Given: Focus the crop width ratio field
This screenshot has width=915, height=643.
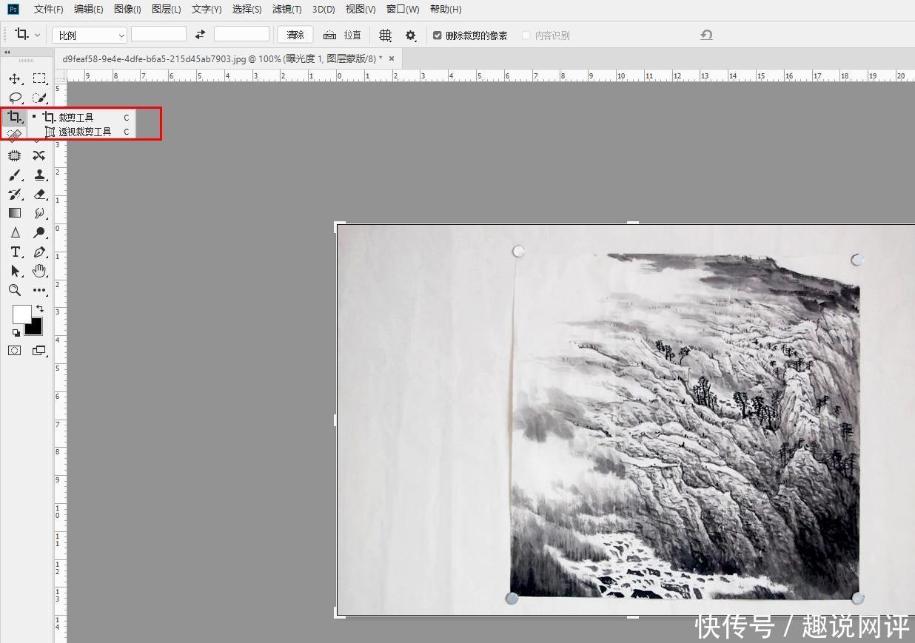Looking at the screenshot, I should (158, 34).
